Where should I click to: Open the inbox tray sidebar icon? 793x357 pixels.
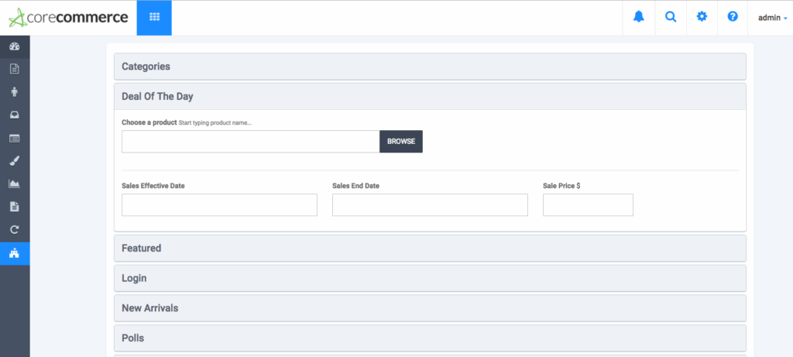coord(15,115)
